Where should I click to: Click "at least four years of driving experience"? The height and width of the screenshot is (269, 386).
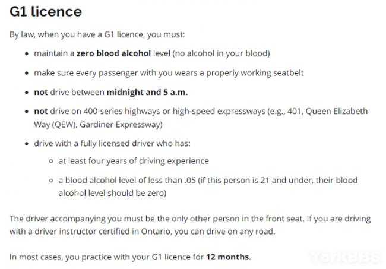[133, 161]
